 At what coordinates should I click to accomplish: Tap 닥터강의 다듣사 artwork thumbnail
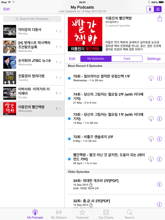[x=10, y=31]
